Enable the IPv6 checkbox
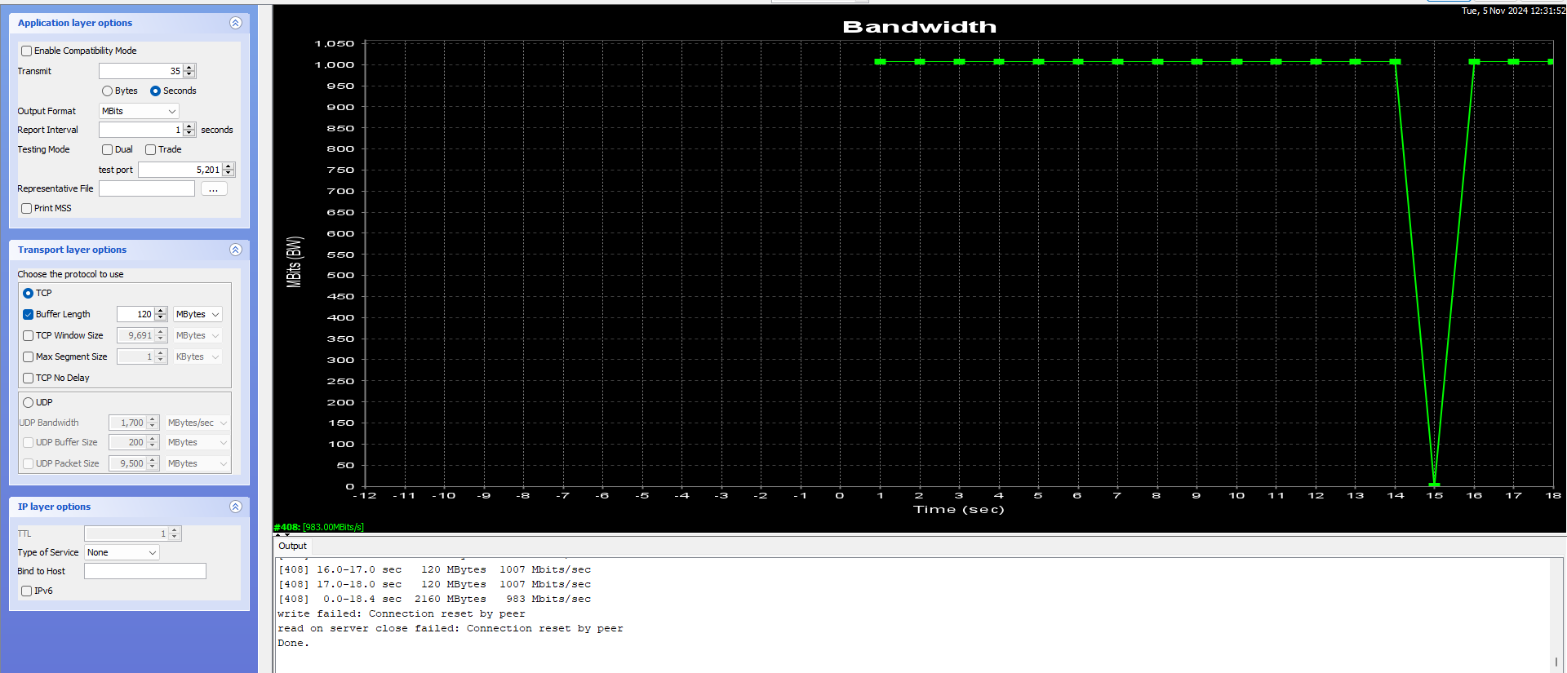Image resolution: width=1567 pixels, height=673 pixels. 26,591
